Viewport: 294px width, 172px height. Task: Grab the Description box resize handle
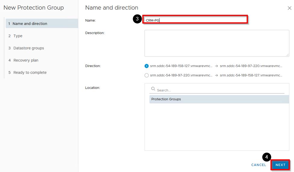tap(287, 55)
